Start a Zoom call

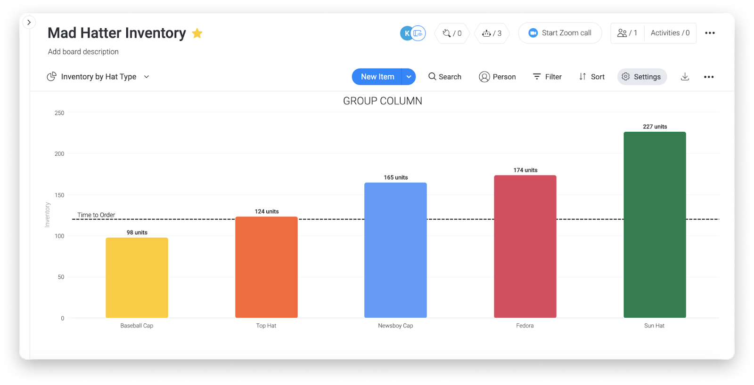560,33
